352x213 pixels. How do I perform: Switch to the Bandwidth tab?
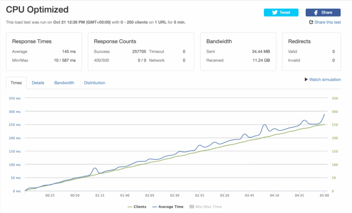tap(64, 83)
